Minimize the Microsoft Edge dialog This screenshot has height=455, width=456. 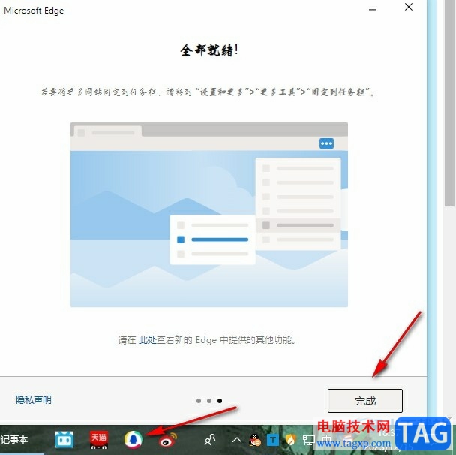click(x=373, y=9)
